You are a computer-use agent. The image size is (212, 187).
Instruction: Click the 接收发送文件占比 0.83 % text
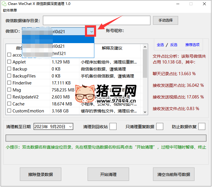click(x=176, y=109)
